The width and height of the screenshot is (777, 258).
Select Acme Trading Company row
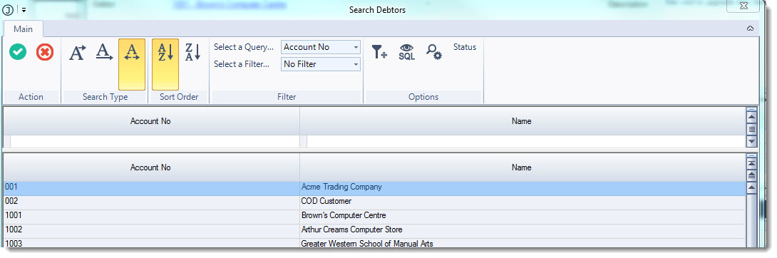coord(523,187)
